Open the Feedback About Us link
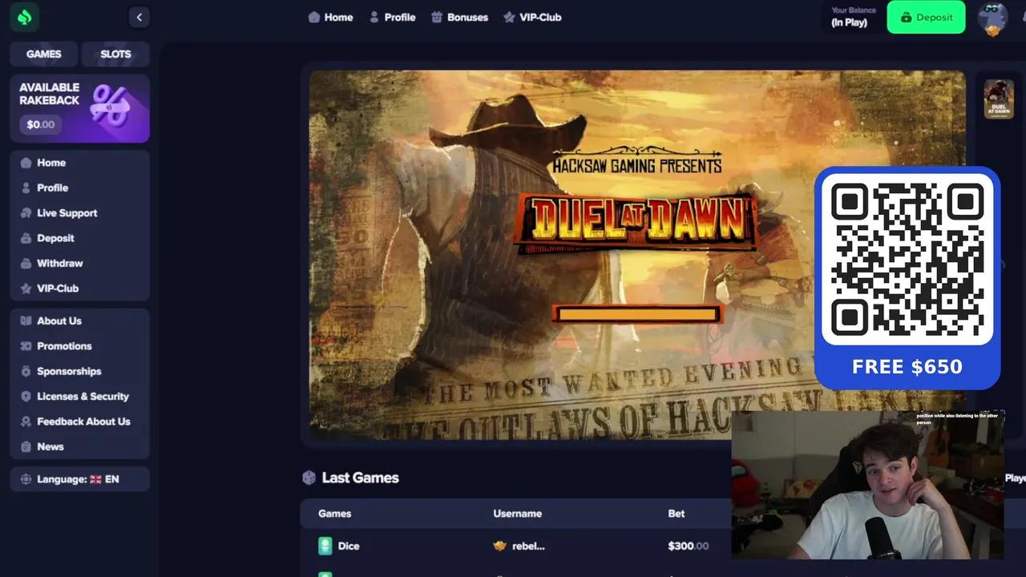The width and height of the screenshot is (1026, 577). point(27,421)
